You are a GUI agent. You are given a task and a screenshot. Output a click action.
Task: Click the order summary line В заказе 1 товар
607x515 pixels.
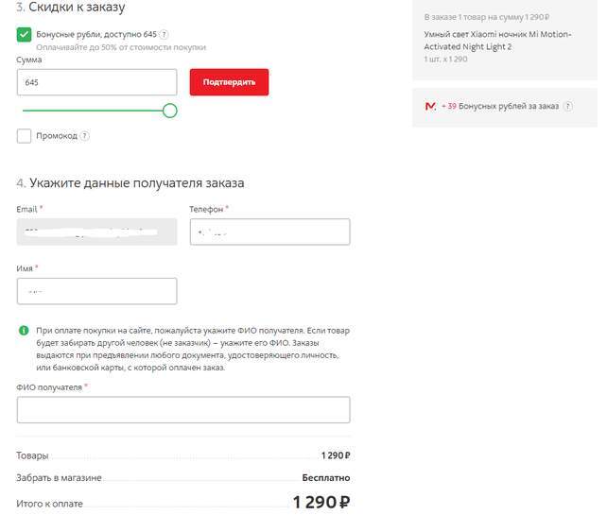[487, 17]
